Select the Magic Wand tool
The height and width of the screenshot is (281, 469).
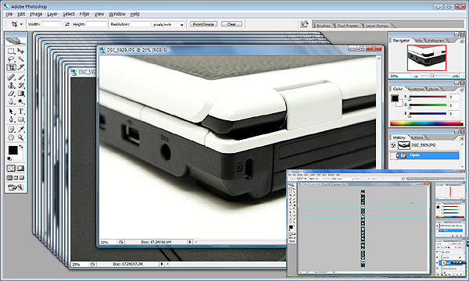coord(20,59)
